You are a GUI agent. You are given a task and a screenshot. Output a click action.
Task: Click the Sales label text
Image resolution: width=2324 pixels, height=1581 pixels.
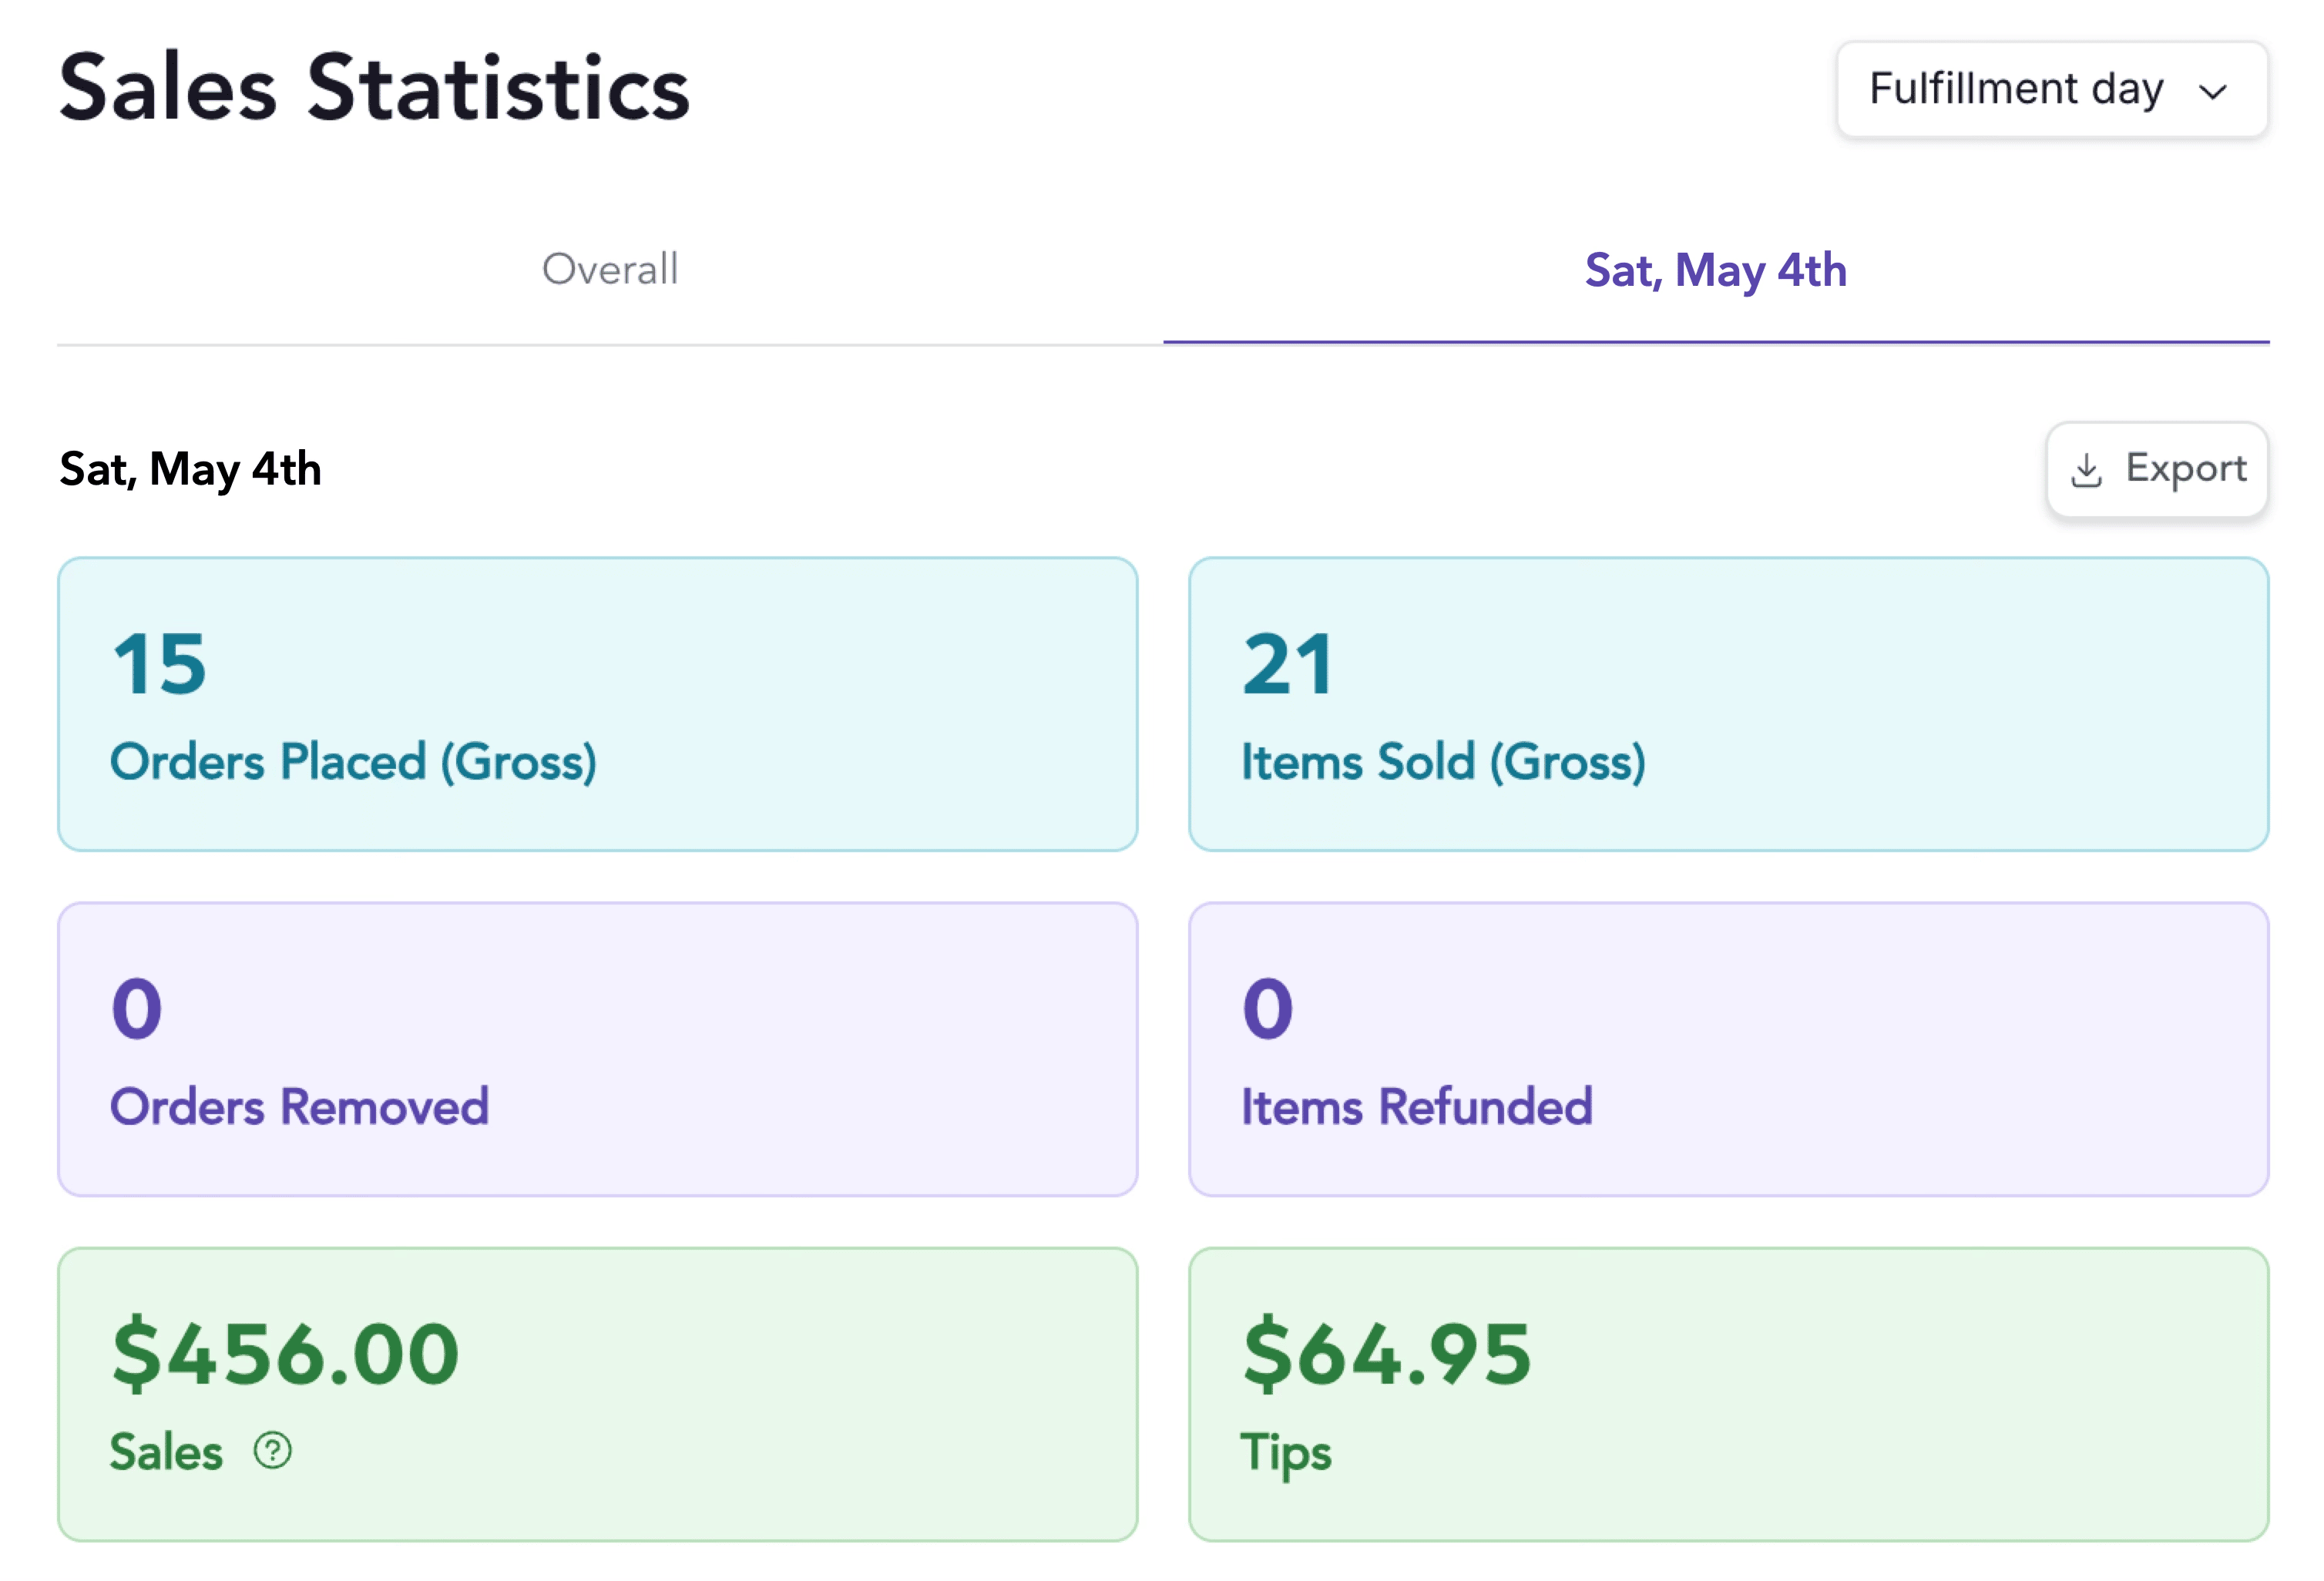pos(166,1452)
